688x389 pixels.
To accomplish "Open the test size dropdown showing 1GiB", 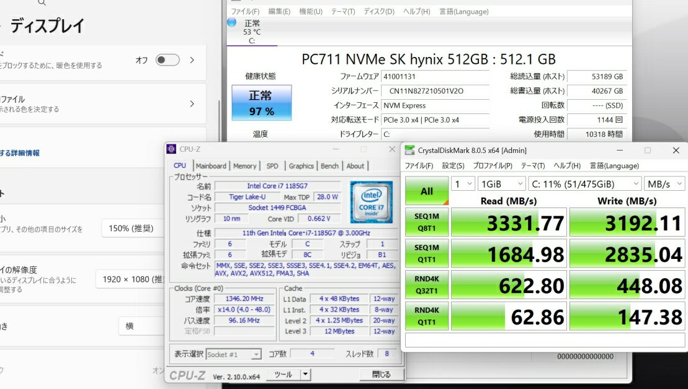I will [x=502, y=184].
